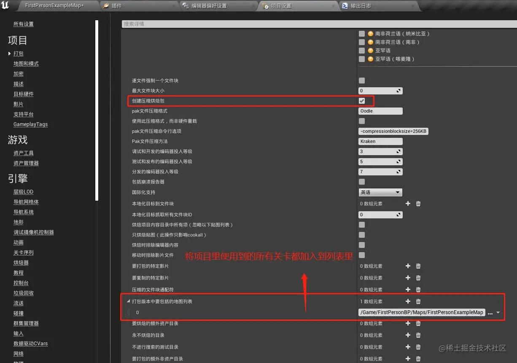Clear the 要打包的特定影片 array with the trash icon
Image resolution: width=517 pixels, height=363 pixels.
click(418, 266)
